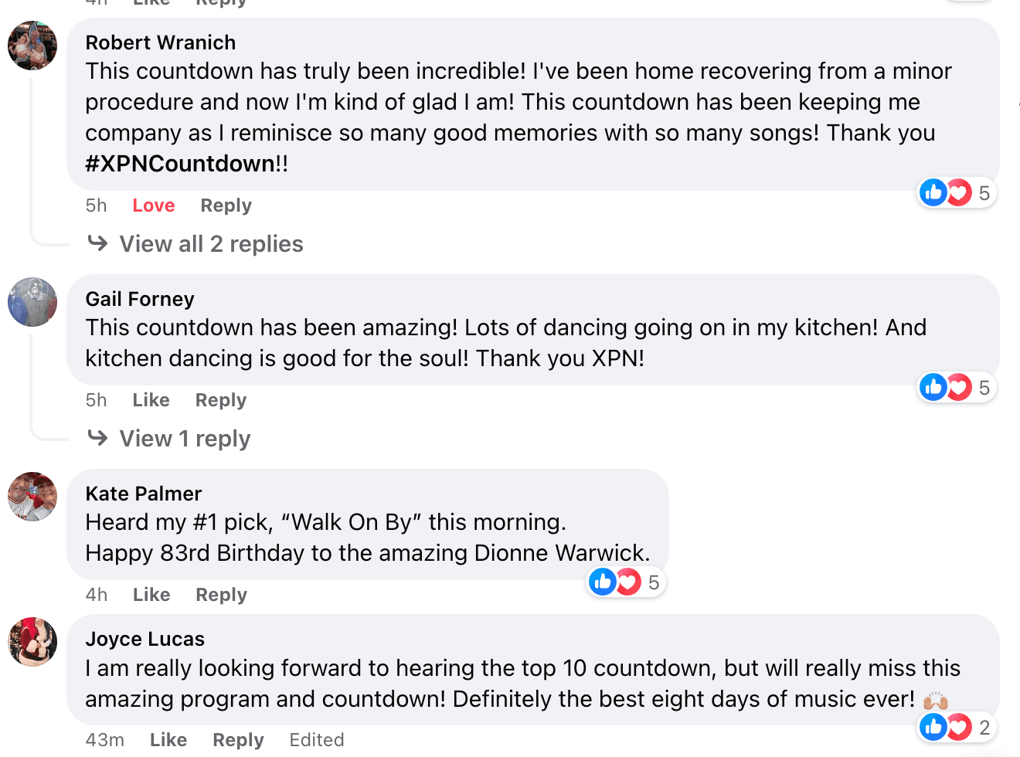The image size is (1020, 757).
Task: Remove Love reaction from Robert Wranich's comment
Action: [x=153, y=205]
